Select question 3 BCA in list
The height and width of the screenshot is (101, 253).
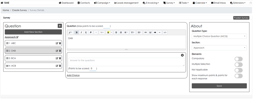(x=33, y=58)
